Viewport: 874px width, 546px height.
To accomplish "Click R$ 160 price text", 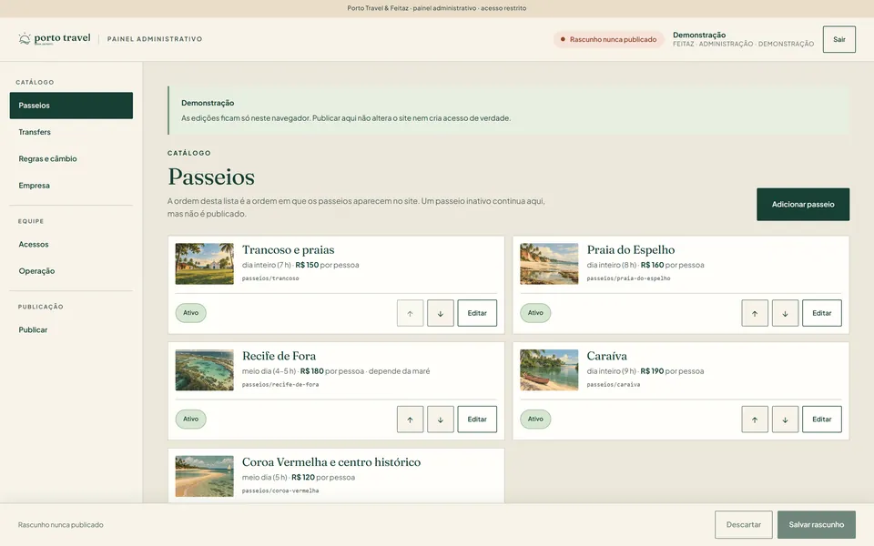I will pos(652,265).
